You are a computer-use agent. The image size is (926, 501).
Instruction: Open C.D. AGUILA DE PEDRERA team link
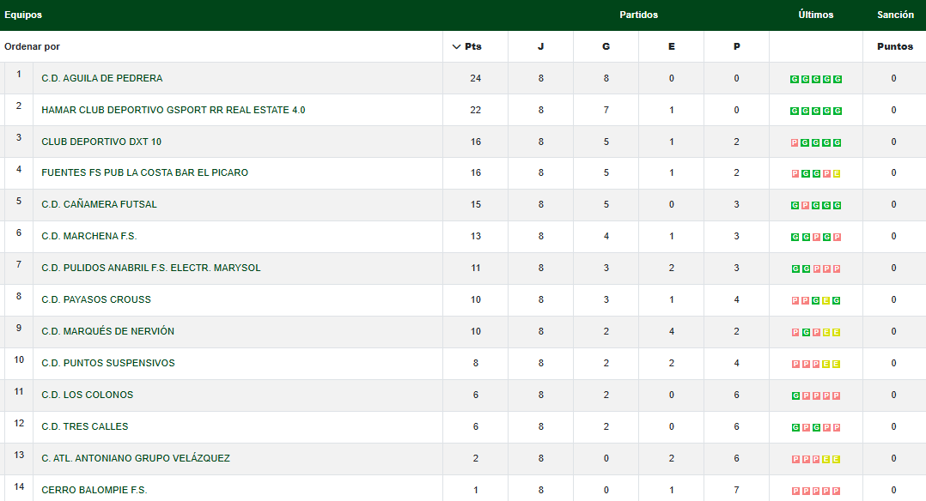click(x=101, y=78)
